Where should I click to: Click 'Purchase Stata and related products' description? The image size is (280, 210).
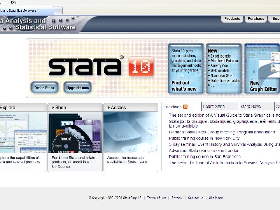pyautogui.click(x=74, y=162)
